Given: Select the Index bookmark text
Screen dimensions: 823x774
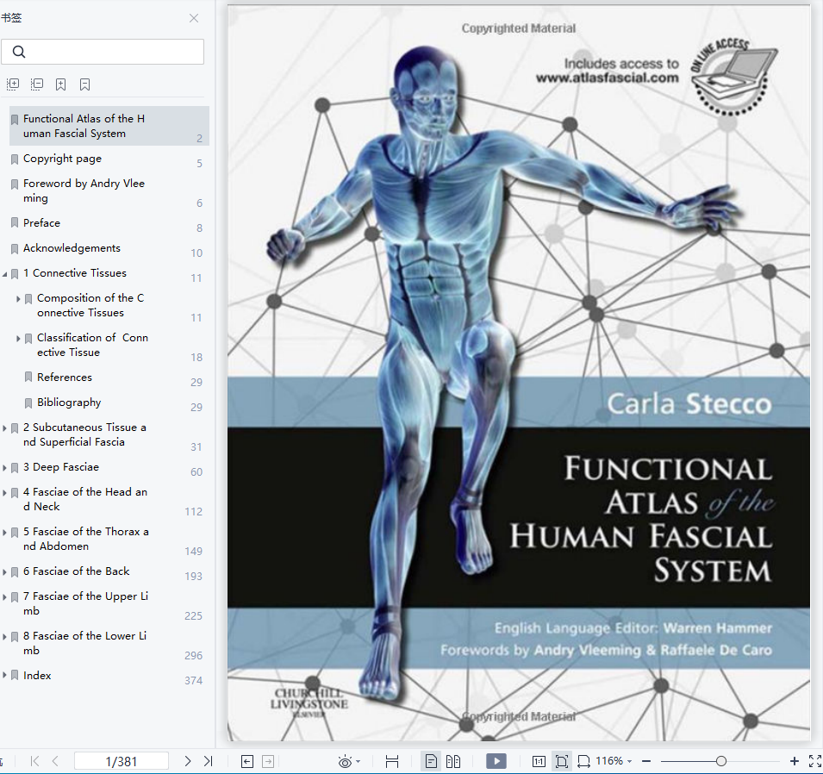Looking at the screenshot, I should tap(37, 675).
